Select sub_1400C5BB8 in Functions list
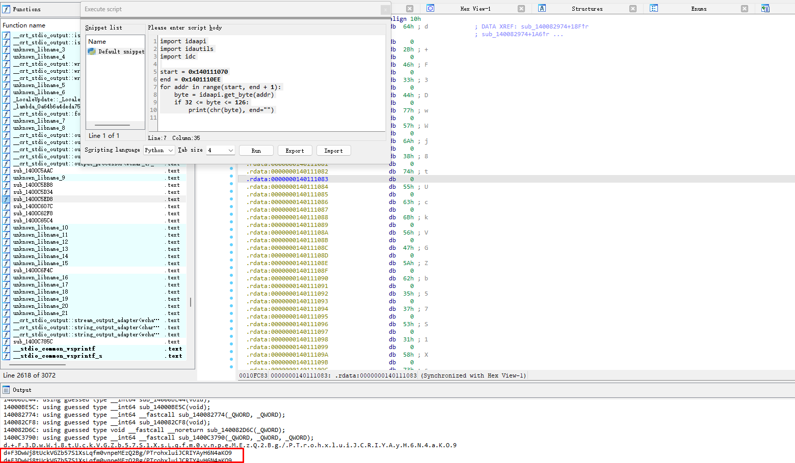Screen dimensions: 795x463 coord(33,185)
